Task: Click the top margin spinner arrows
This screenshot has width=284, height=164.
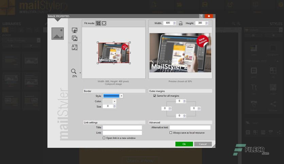Action: pos(184,101)
